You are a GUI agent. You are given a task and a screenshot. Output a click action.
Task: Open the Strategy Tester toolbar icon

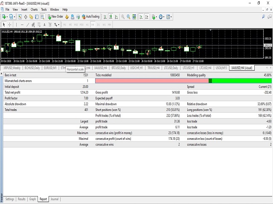coord(42,17)
